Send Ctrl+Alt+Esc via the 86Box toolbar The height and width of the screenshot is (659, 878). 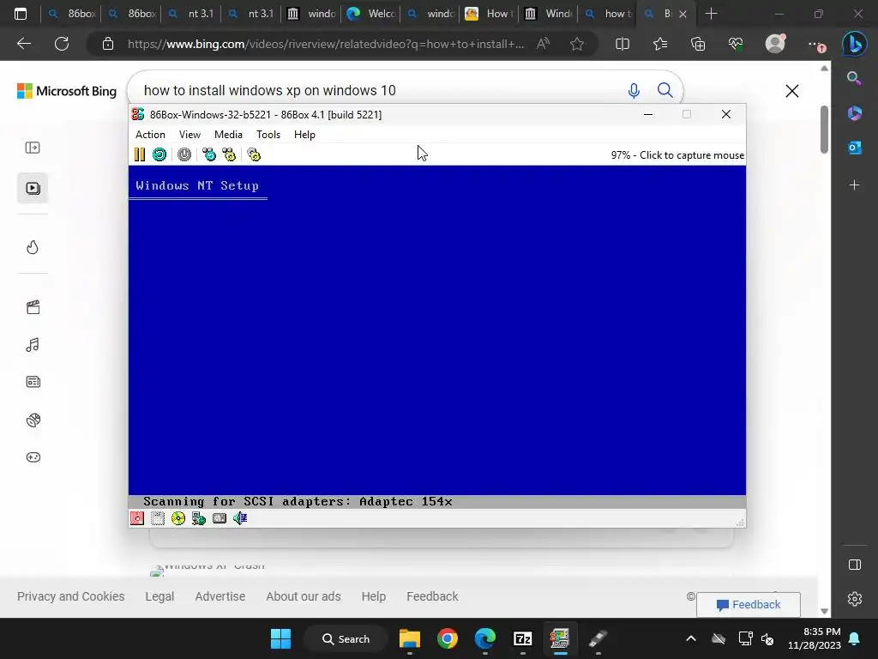click(229, 154)
